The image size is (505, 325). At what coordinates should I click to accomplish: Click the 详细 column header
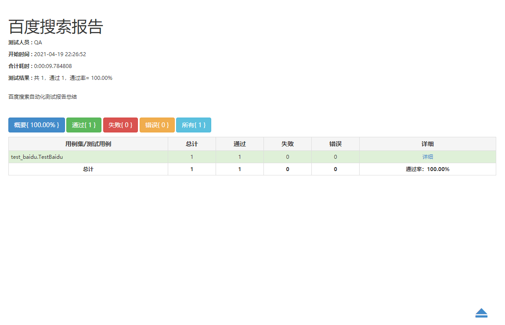tap(427, 144)
